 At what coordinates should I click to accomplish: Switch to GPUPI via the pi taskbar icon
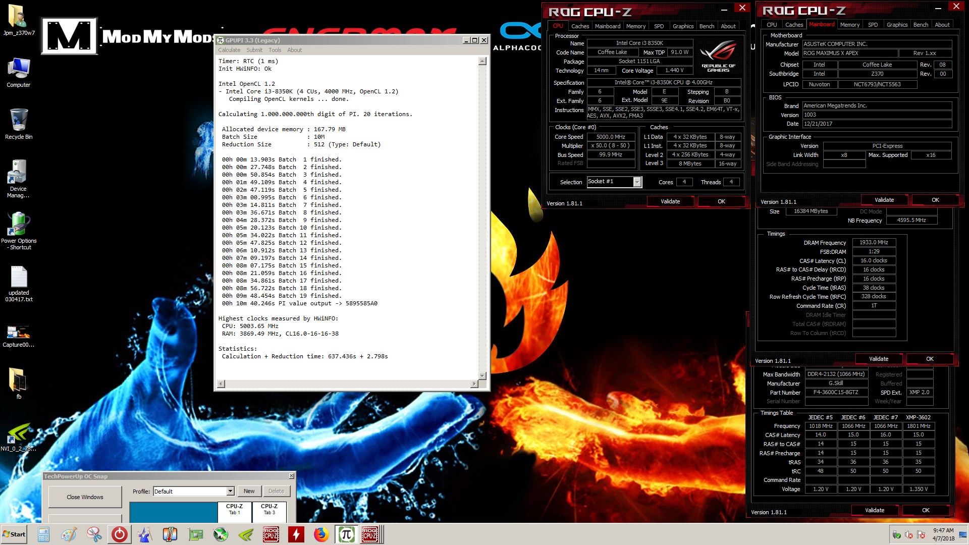pos(347,534)
